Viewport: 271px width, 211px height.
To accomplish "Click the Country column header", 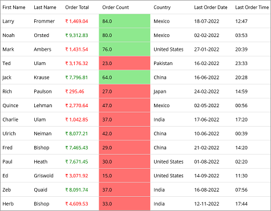I will (x=162, y=7).
